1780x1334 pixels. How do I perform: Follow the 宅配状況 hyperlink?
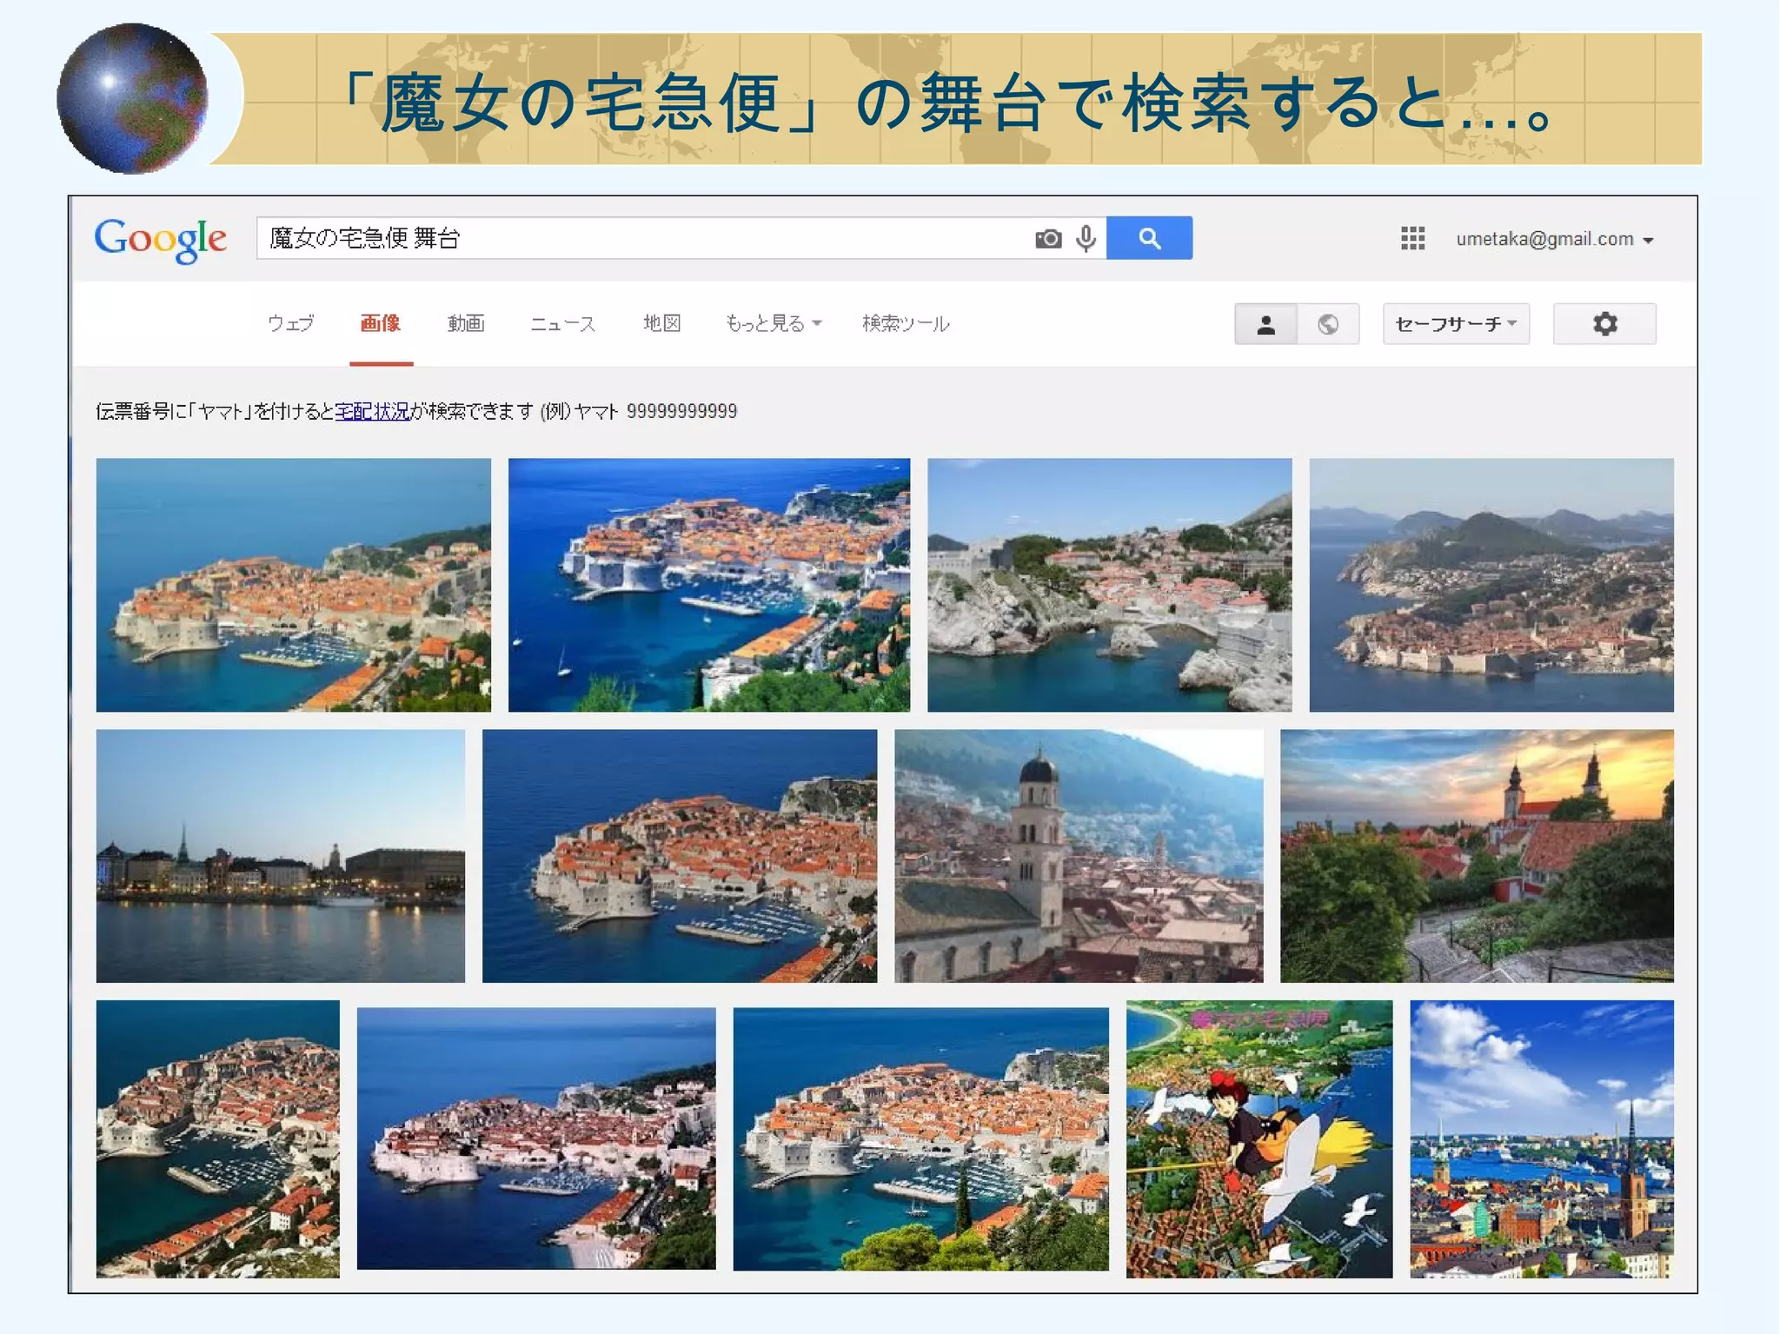coord(372,411)
